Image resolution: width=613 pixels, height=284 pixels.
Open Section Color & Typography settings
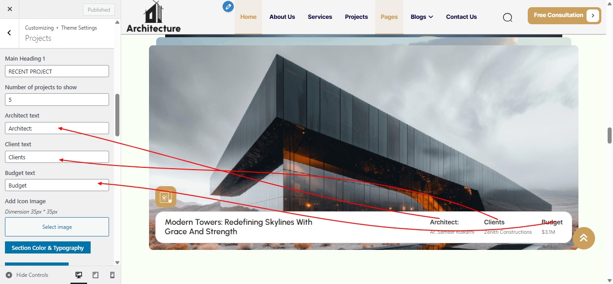[48, 248]
